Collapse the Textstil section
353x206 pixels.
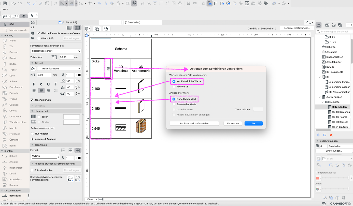click(32, 63)
